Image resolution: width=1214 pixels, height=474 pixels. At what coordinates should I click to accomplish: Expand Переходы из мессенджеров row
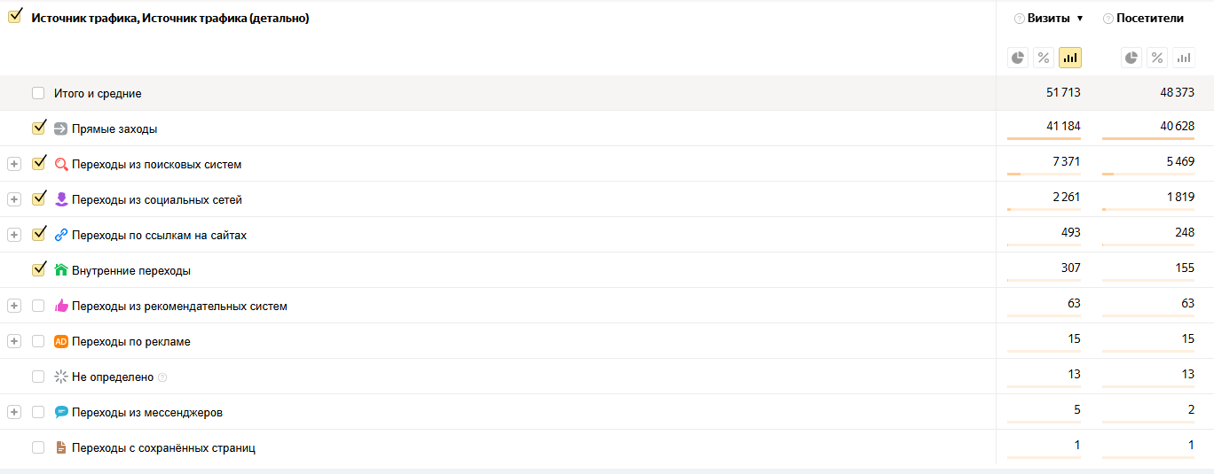14,412
